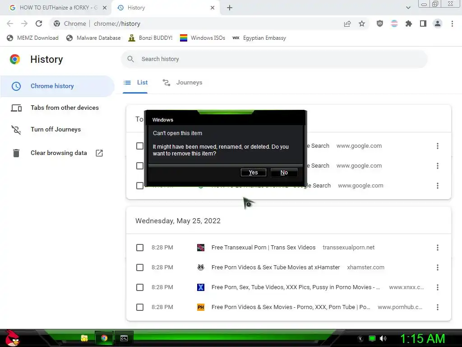The height and width of the screenshot is (347, 462).
Task: Click Yes in the Windows dialog
Action: pyautogui.click(x=254, y=173)
